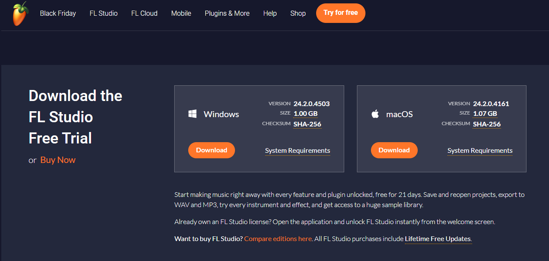Click the Buy Now link
The image size is (549, 261).
58,160
